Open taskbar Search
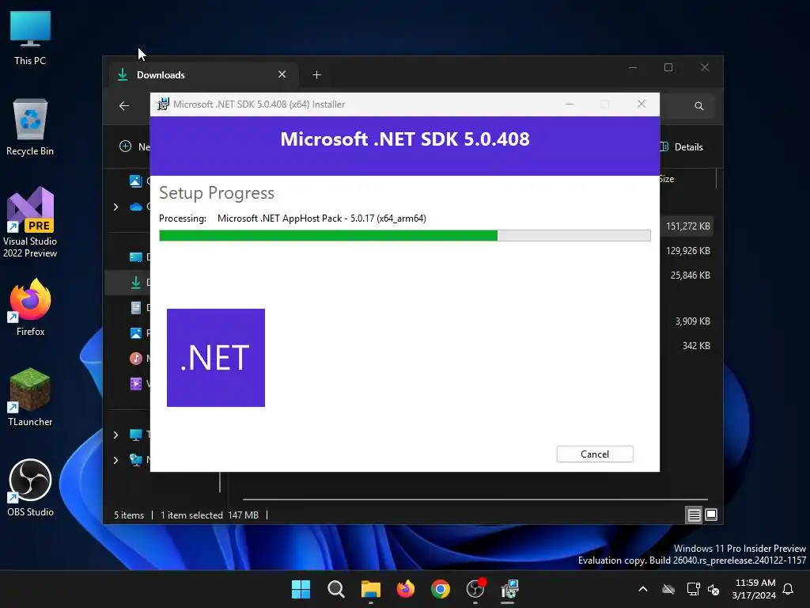Screen dimensions: 810x608 [x=335, y=589]
